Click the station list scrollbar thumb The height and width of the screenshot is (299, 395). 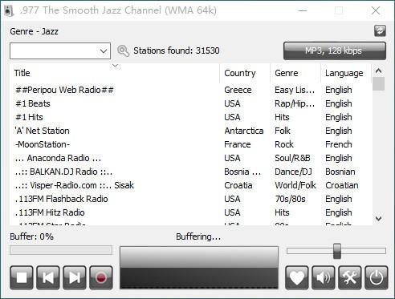[x=378, y=84]
